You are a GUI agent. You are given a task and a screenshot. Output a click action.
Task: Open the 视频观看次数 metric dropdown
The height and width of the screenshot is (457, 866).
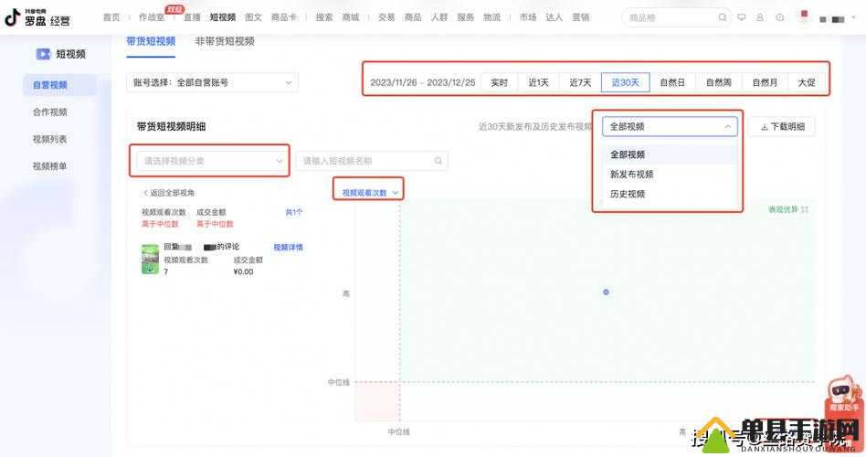click(369, 193)
